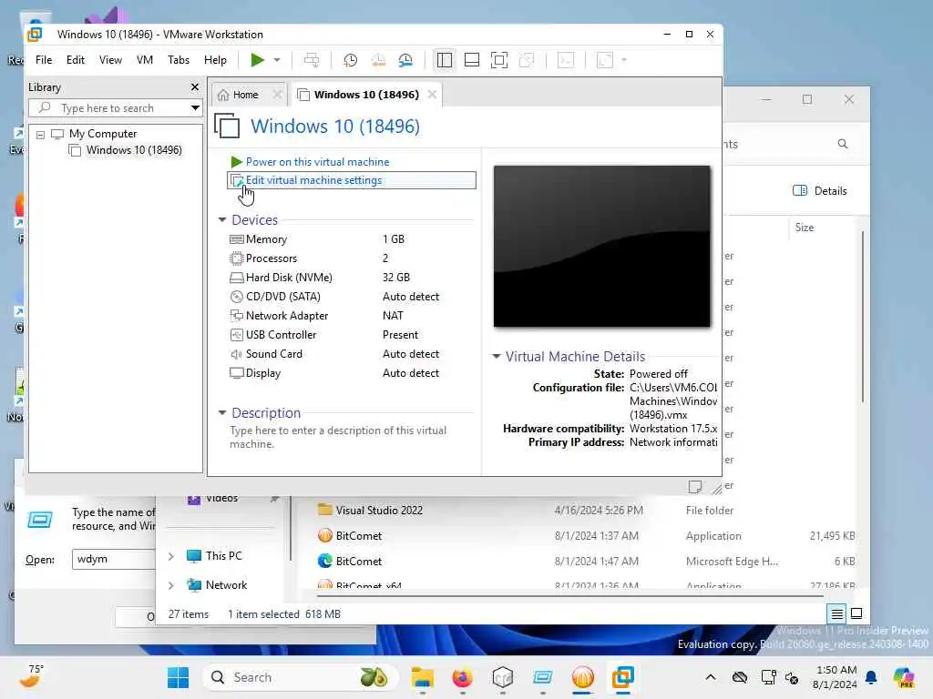The height and width of the screenshot is (699, 933).
Task: Toggle the library sidebar view icon
Action: click(445, 60)
